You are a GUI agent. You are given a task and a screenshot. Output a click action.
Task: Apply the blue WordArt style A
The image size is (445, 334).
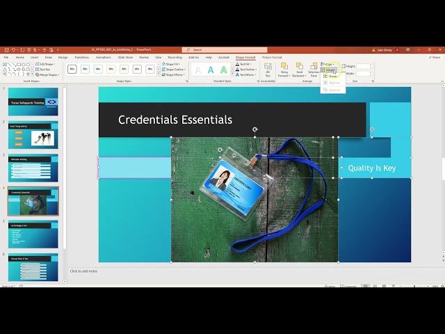[x=211, y=70]
